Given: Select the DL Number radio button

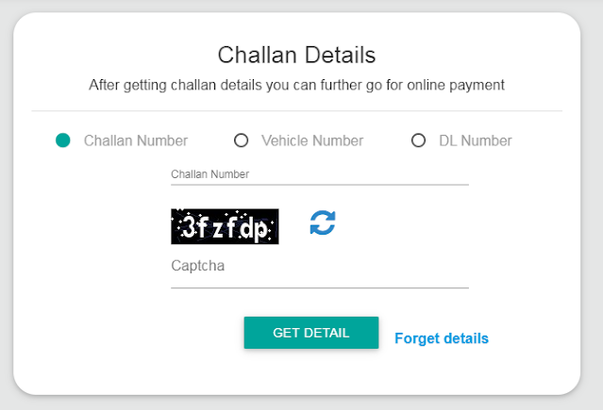Looking at the screenshot, I should pos(418,140).
